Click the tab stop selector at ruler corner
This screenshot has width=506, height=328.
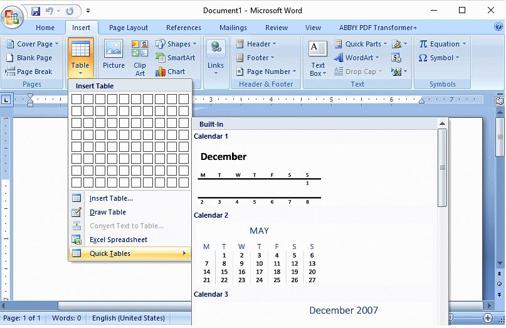click(6, 100)
